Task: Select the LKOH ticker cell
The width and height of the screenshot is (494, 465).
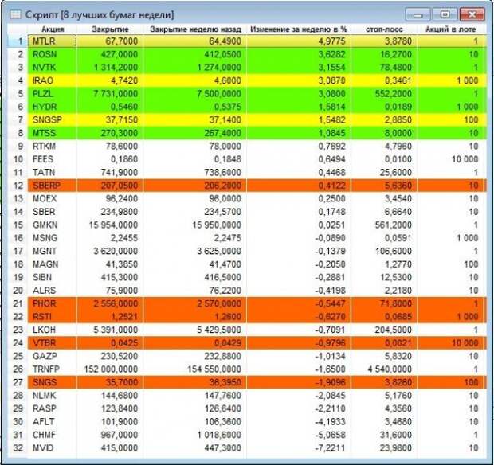Action: (53, 330)
